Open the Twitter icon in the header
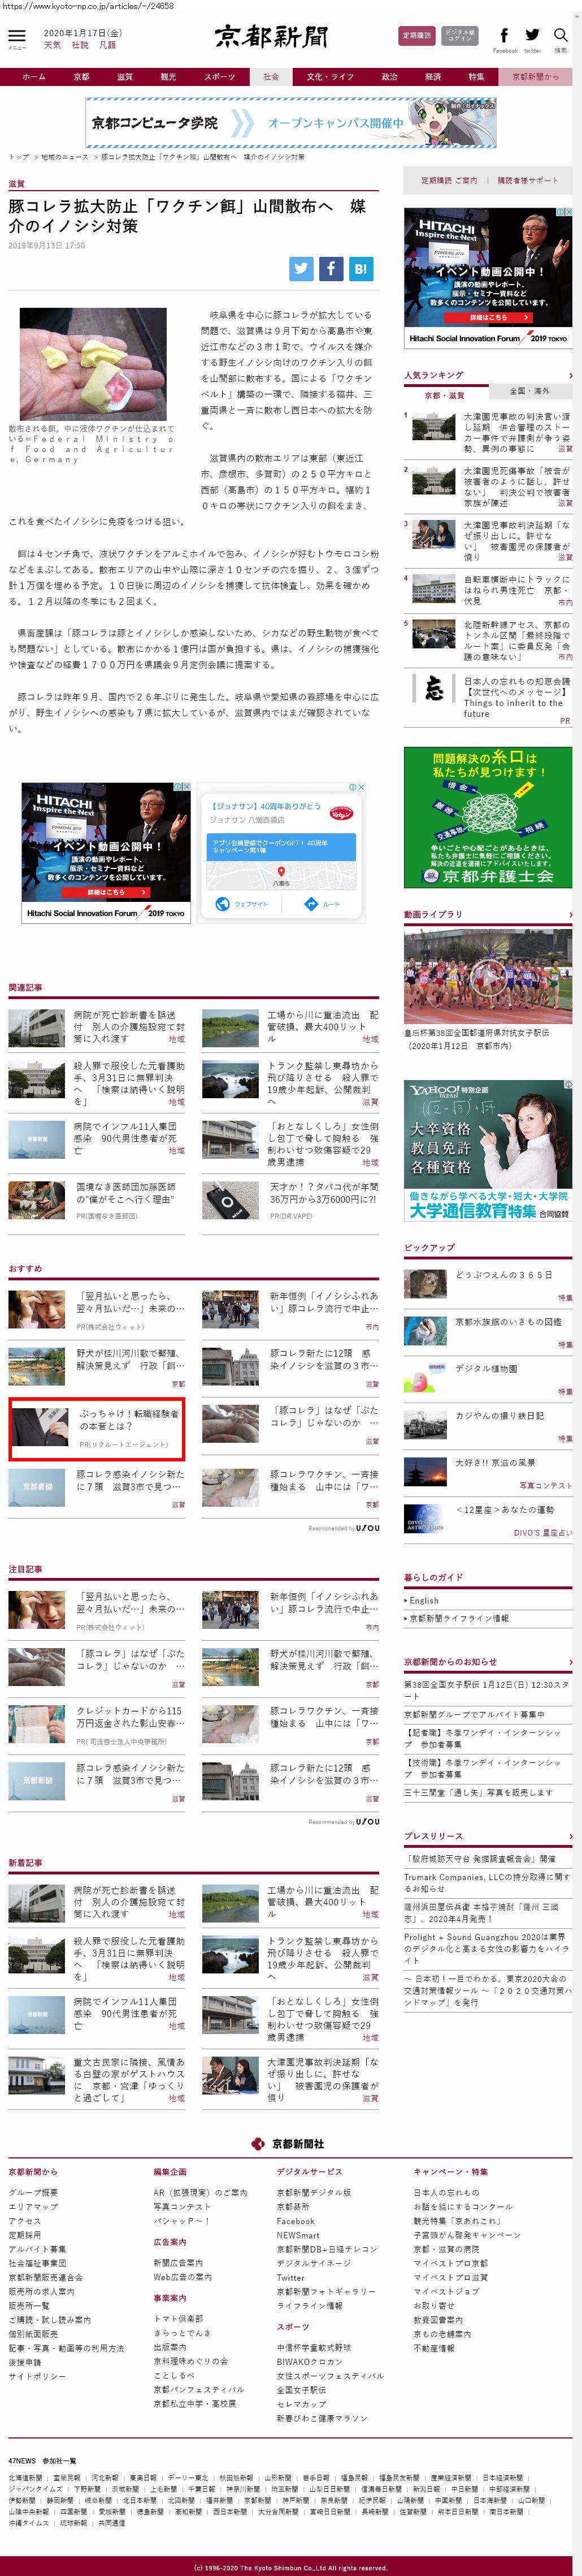Viewport: 582px width, 2576px height. 532,36
